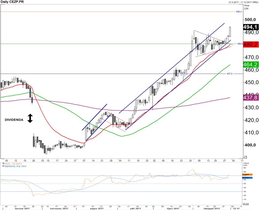Select the red 480,2 moving average tag
Screen dimensions: 259x210
pos(251,44)
